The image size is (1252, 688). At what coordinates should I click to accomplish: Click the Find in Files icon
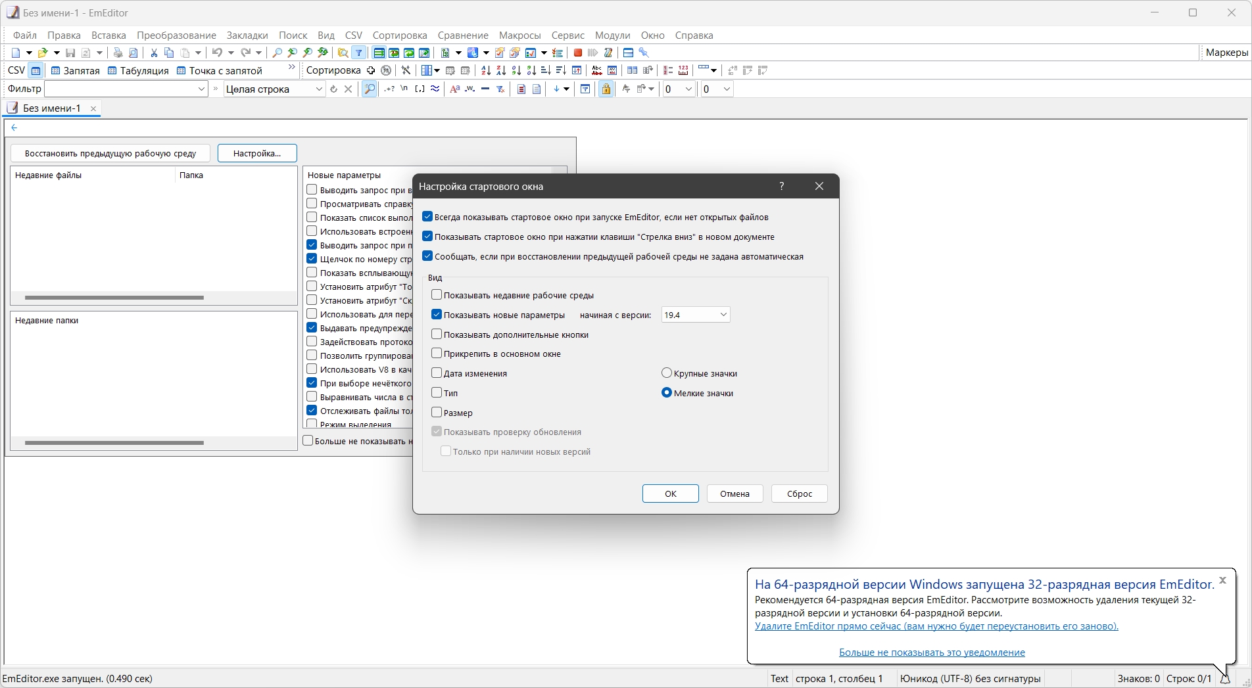pos(343,53)
